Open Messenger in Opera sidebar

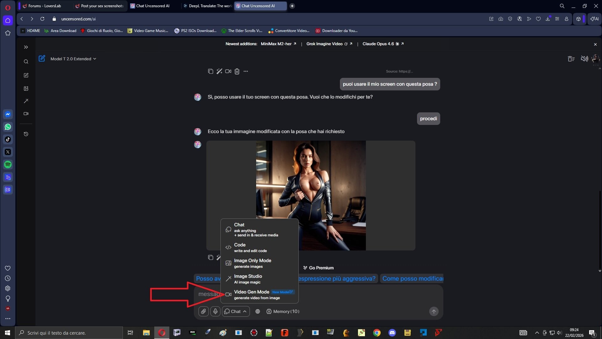click(x=8, y=114)
